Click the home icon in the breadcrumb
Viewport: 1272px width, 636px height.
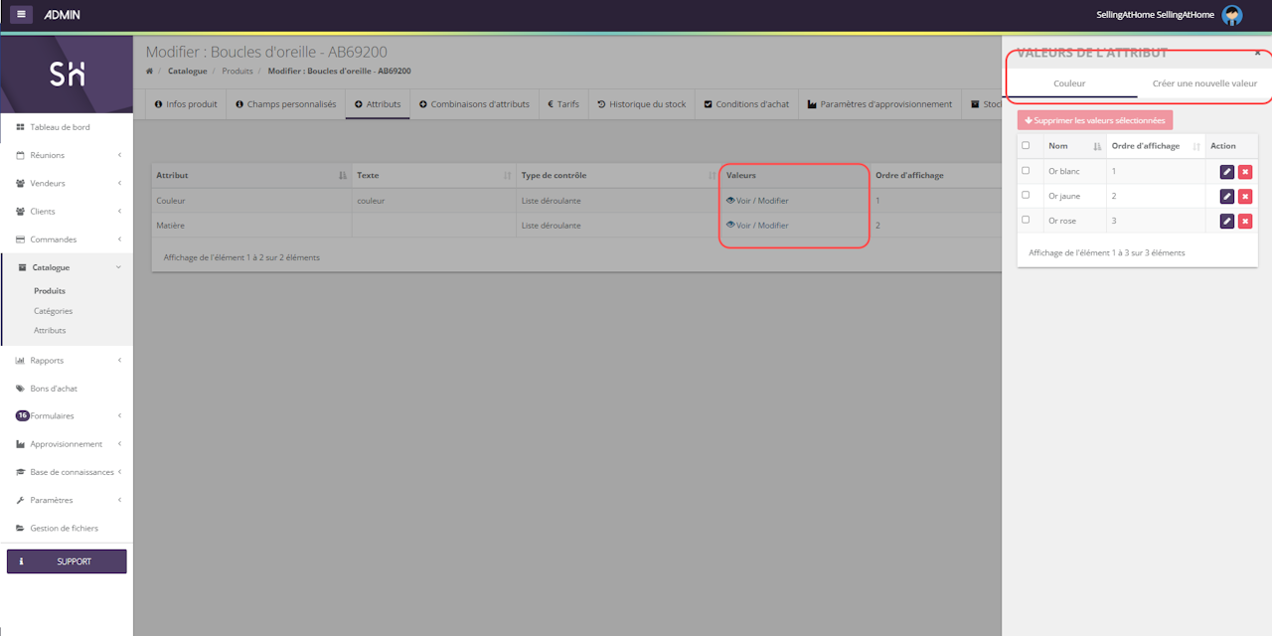pos(149,72)
